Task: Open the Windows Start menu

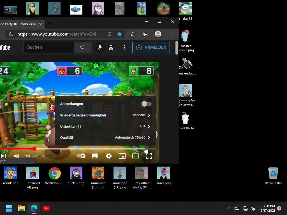Action: point(9,208)
